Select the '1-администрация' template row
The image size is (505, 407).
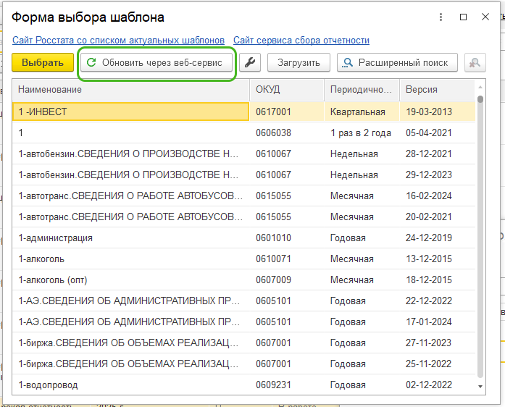[130, 238]
